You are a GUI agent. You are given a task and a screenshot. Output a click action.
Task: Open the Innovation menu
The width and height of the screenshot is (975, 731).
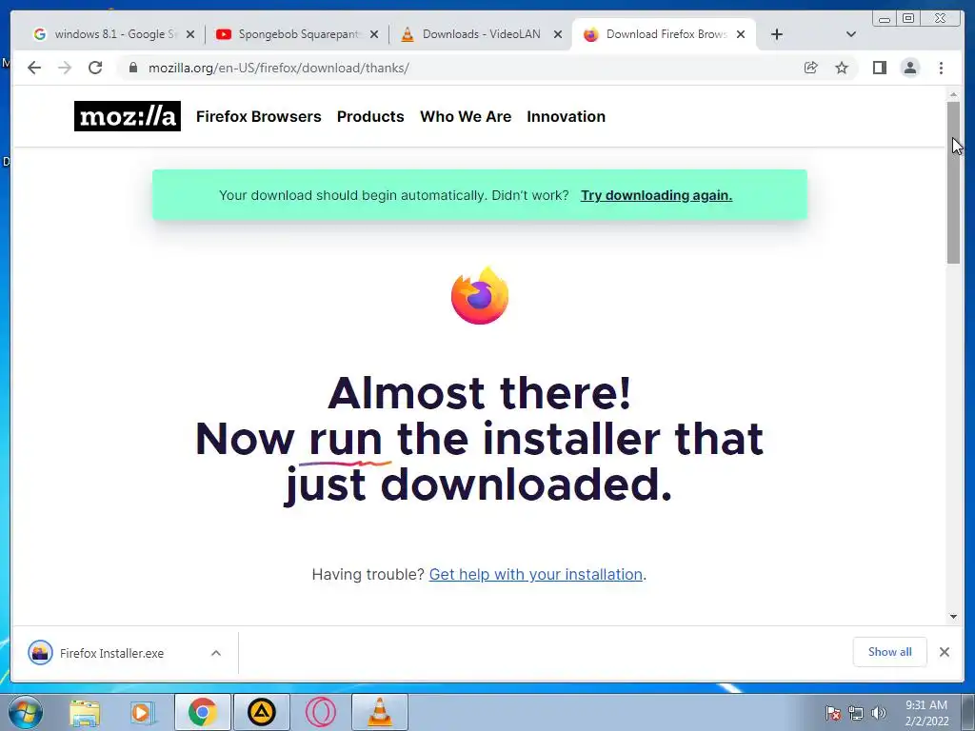pyautogui.click(x=566, y=116)
